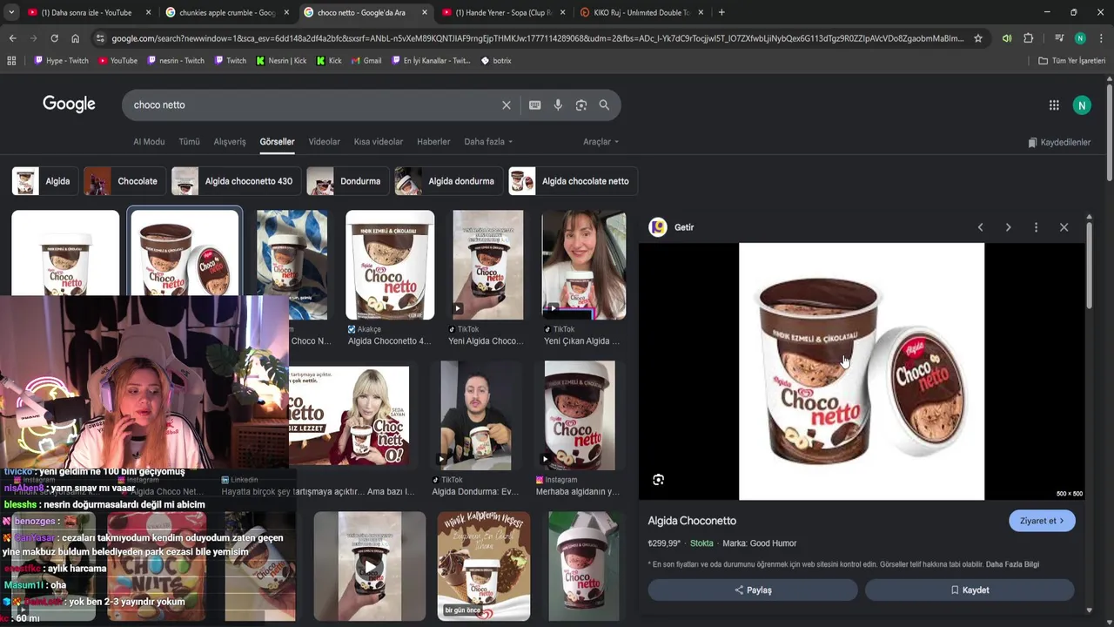The height and width of the screenshot is (627, 1114).
Task: Open the Hype - Twitch bookmark
Action: click(x=61, y=61)
